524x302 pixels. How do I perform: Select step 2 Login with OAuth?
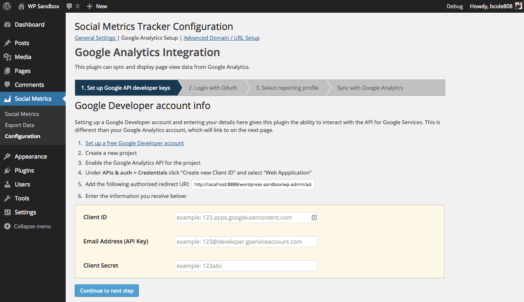213,88
